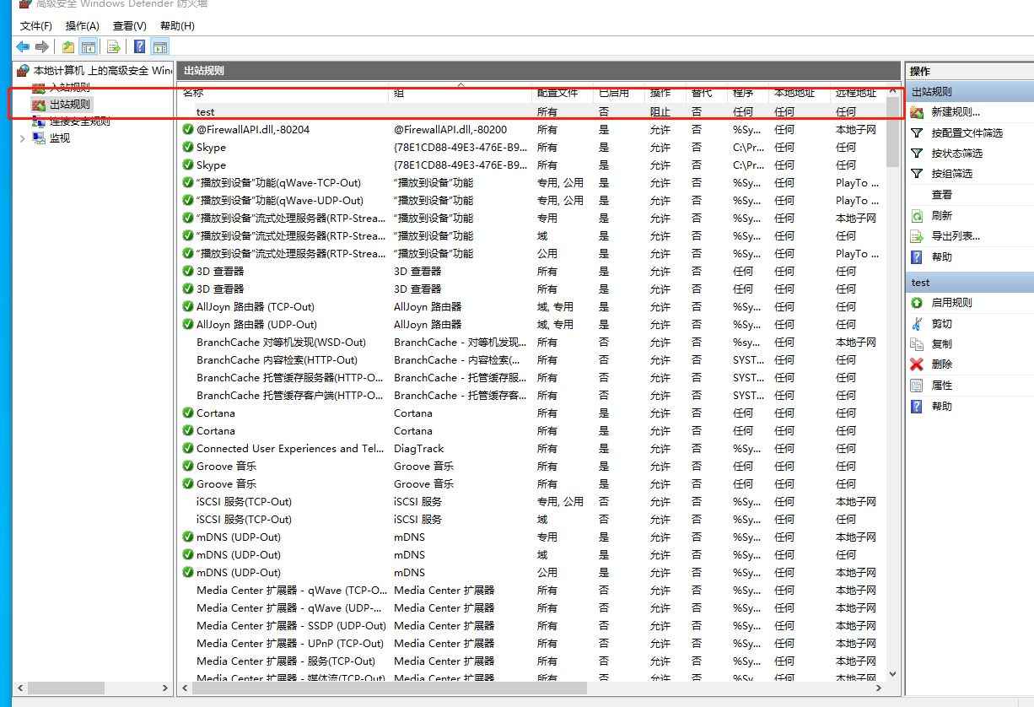Click the Forward arrow toolbar icon
This screenshot has width=1034, height=707.
point(41,47)
